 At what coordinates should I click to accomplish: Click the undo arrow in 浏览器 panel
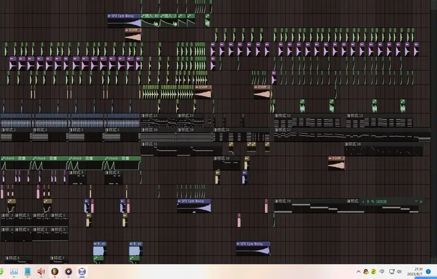tap(373, 201)
